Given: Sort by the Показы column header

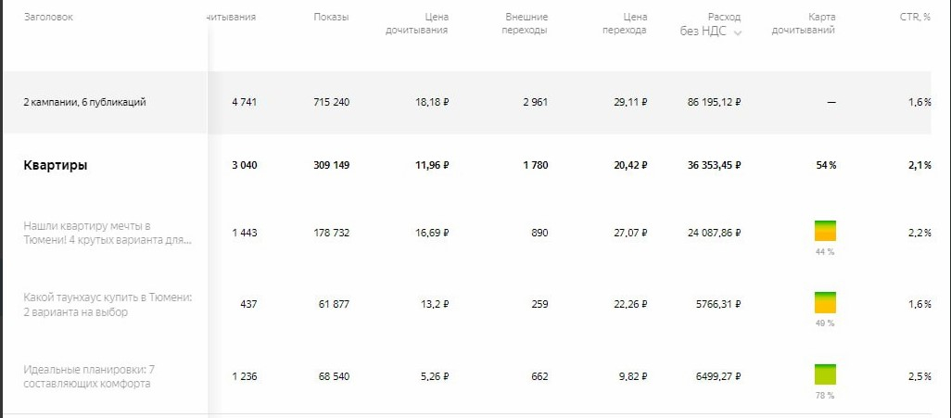Looking at the screenshot, I should 331,18.
